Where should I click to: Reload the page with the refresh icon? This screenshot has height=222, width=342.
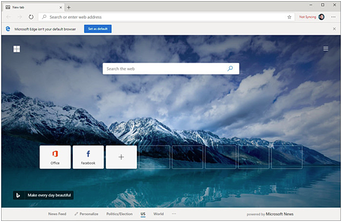tap(31, 17)
